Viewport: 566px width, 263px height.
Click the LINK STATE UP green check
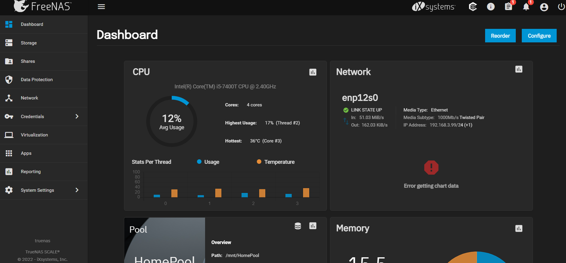346,110
